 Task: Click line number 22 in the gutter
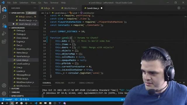[x=44, y=66]
